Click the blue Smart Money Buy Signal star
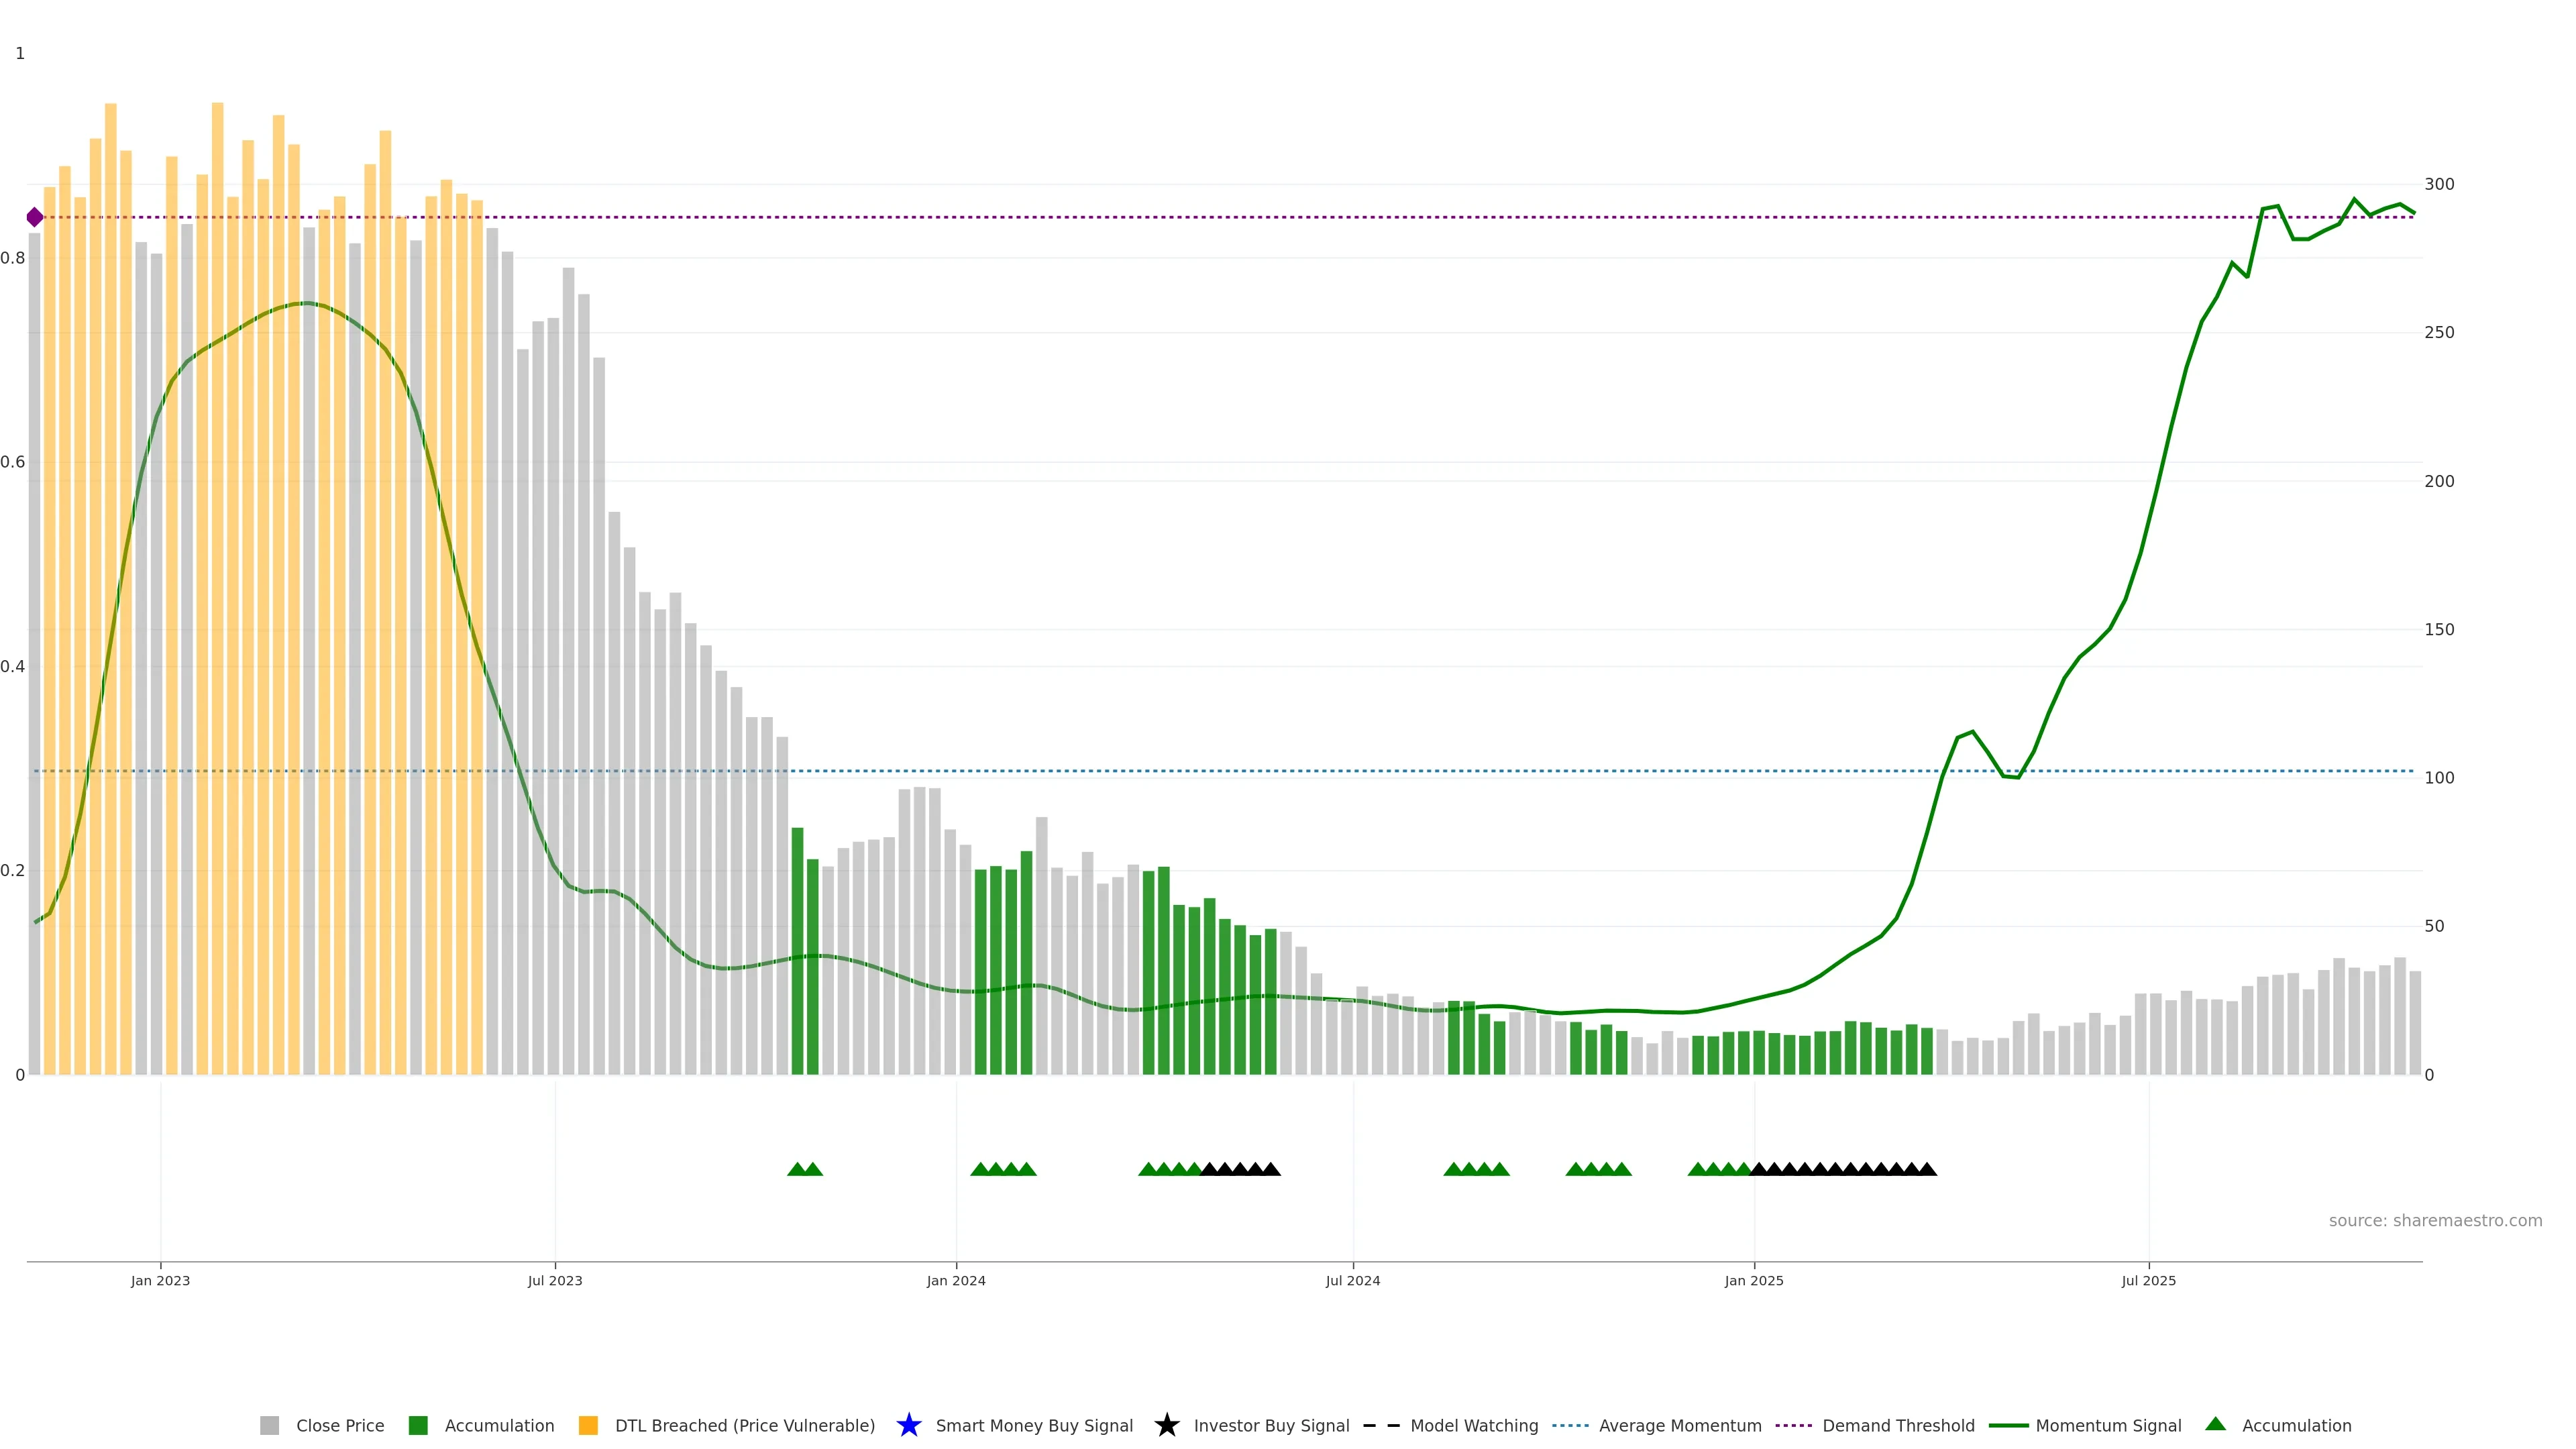The height and width of the screenshot is (1449, 2576). tap(908, 1425)
